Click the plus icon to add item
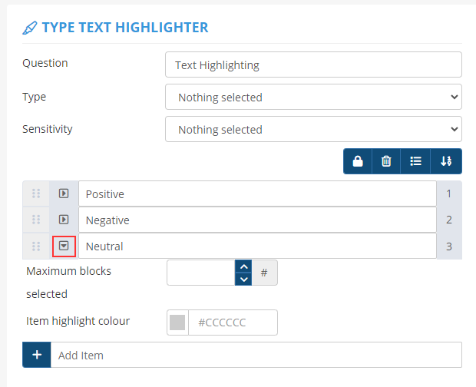The height and width of the screenshot is (387, 476). tap(36, 355)
